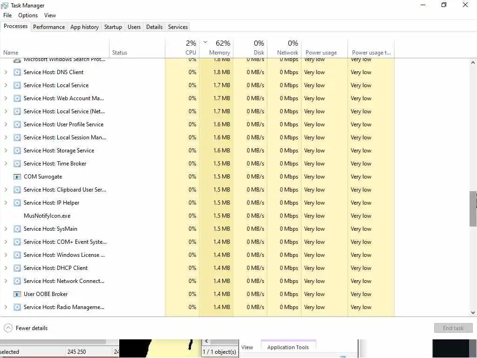477x358 pixels.
Task: Sort processes by the Name column
Action: pyautogui.click(x=55, y=48)
